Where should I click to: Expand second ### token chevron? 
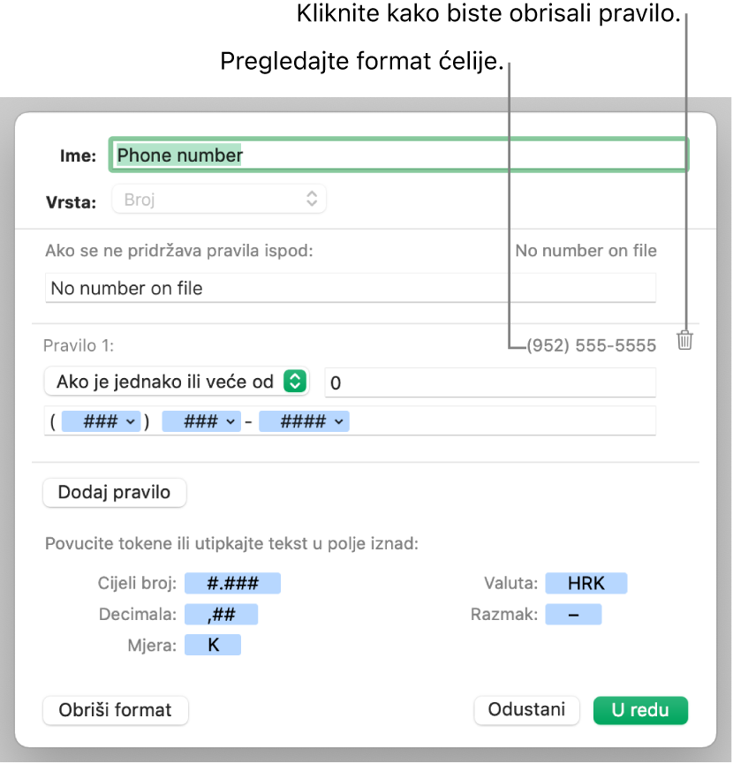click(230, 421)
